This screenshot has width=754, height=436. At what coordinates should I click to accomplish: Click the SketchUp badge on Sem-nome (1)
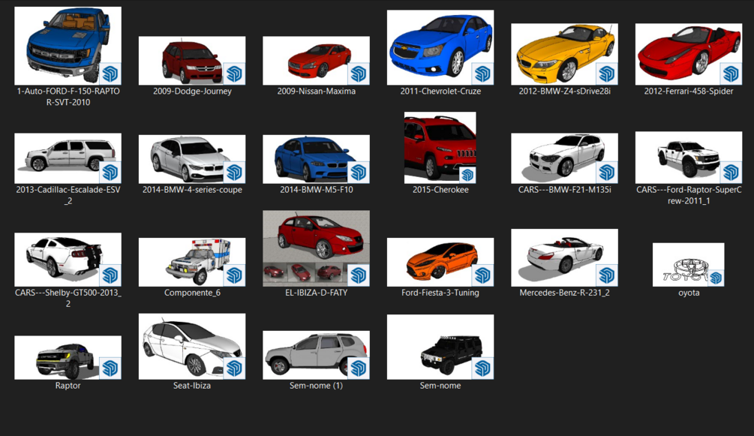point(359,368)
